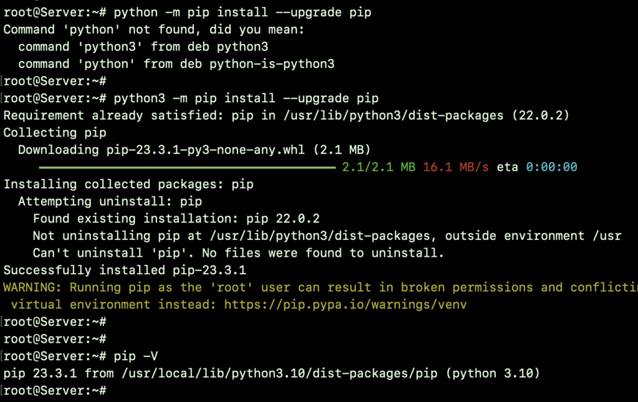Click the cyan eta 0:00:00 text
Image resolution: width=638 pixels, height=402 pixels.
[x=551, y=167]
